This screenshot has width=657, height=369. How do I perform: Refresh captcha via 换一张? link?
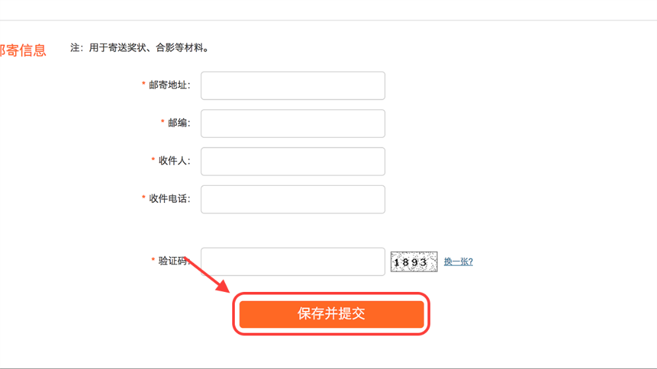click(x=458, y=262)
